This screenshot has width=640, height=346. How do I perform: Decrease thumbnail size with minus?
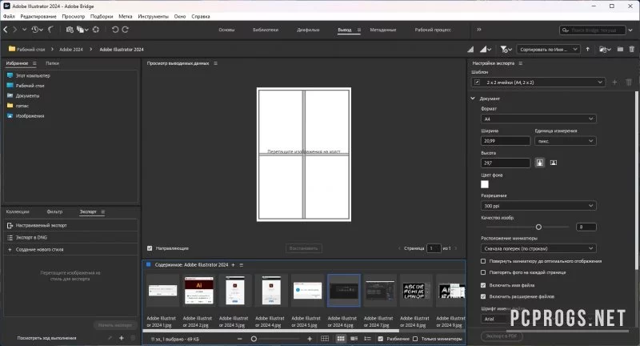point(239,339)
